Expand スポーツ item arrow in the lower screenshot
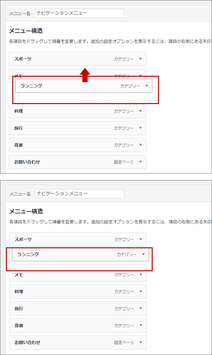Viewport: 212px width, 355px height. (x=141, y=239)
